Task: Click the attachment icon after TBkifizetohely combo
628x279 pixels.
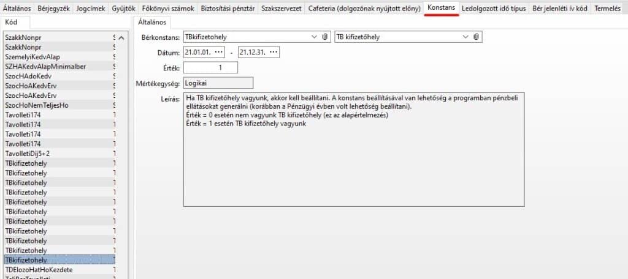Action: coord(325,37)
